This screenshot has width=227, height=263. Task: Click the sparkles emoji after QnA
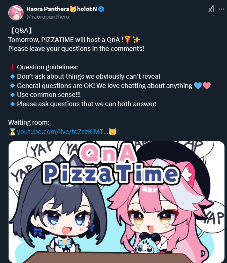136,40
